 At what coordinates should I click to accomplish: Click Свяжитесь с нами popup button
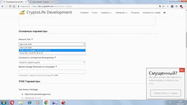pyautogui.click(x=166, y=93)
